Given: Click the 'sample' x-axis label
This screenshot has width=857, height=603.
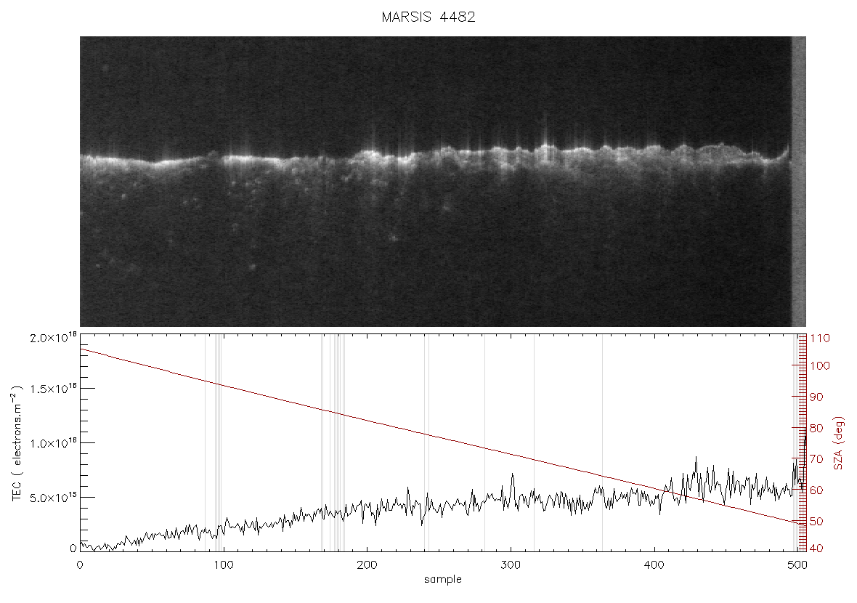Looking at the screenshot, I should pos(443,579).
